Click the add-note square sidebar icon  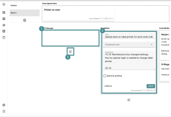[x=4, y=31]
